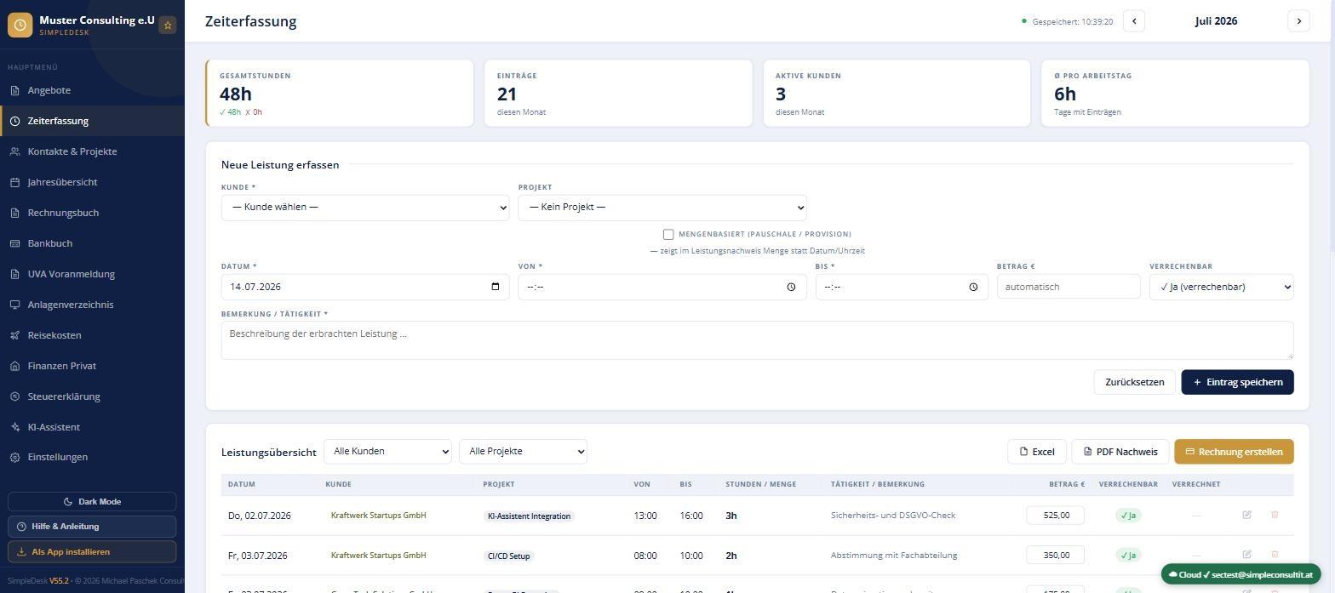The width and height of the screenshot is (1335, 593).
Task: Click the Cloud sectest@simpleconsultit.at status badge
Action: click(x=1240, y=574)
